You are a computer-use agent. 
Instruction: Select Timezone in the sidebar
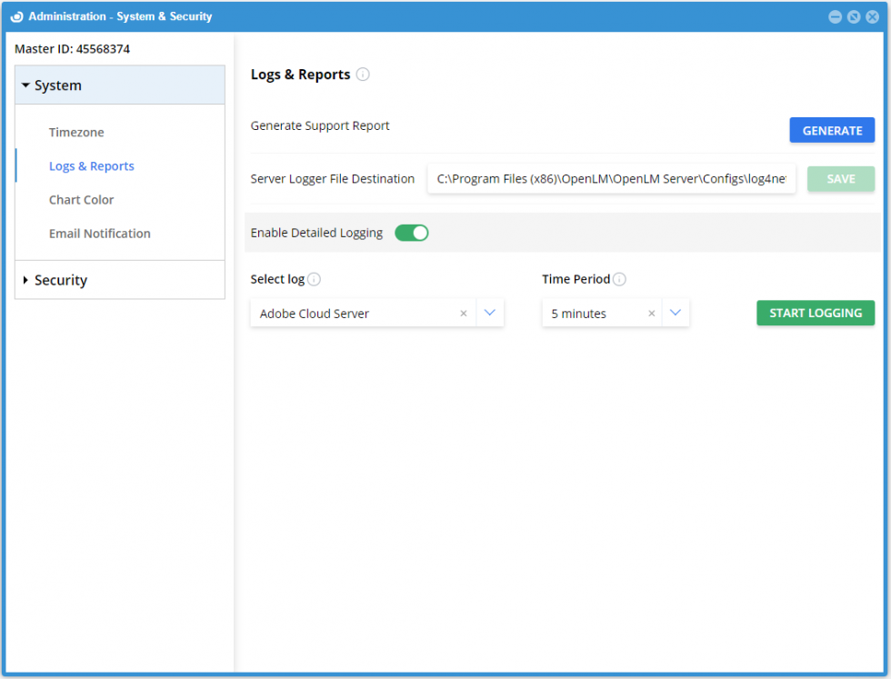click(x=76, y=132)
